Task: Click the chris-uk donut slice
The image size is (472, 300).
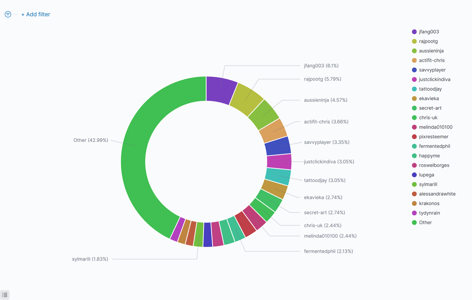Action: [x=262, y=210]
